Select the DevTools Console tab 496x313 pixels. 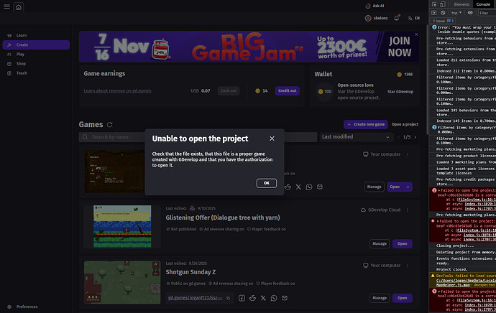tap(483, 4)
